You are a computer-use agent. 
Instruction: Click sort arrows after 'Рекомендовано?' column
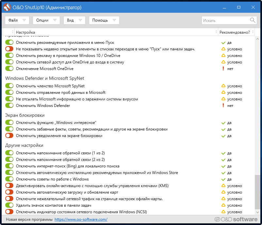tap(253, 32)
